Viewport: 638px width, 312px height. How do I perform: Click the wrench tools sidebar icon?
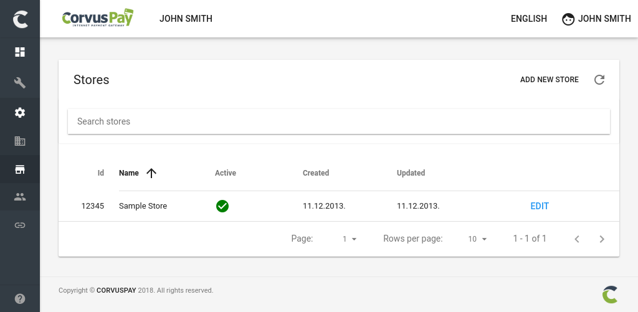coord(20,83)
